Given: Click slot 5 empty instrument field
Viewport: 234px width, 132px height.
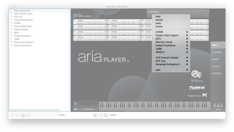Looking at the screenshot, I should click(124, 20).
